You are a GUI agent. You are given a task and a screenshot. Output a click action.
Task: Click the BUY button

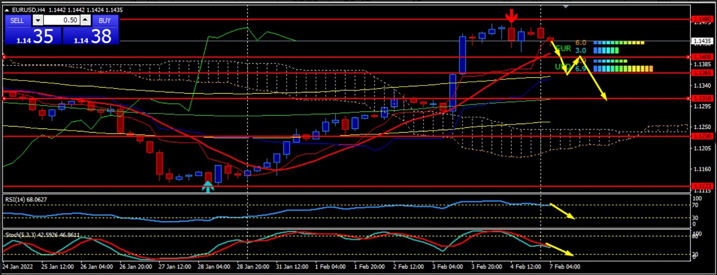coord(104,20)
